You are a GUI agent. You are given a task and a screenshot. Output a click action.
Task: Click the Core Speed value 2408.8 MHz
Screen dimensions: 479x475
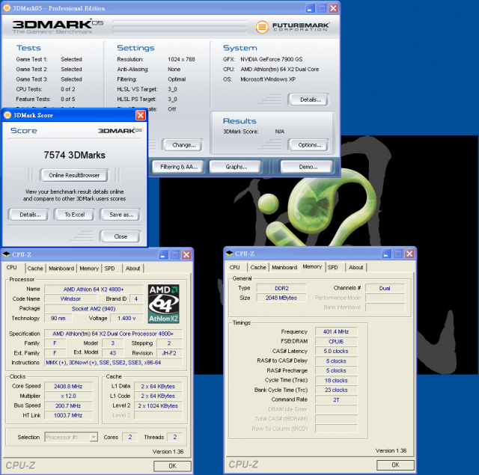click(68, 386)
